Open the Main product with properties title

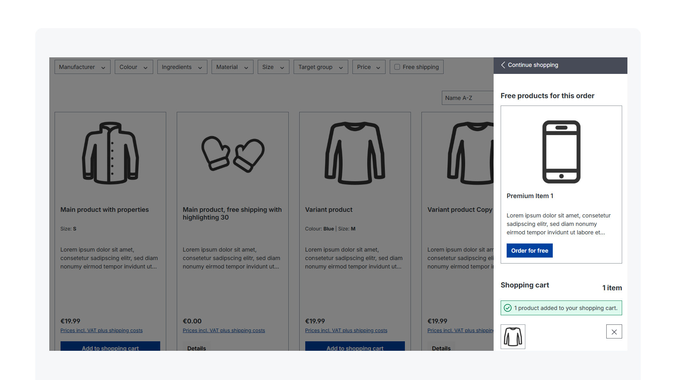coord(105,210)
